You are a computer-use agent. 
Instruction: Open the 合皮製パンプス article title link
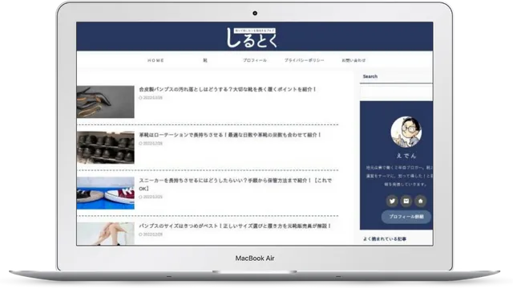[228, 89]
